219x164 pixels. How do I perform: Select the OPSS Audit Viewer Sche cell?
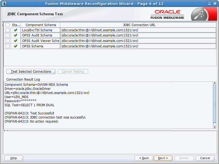(40, 41)
